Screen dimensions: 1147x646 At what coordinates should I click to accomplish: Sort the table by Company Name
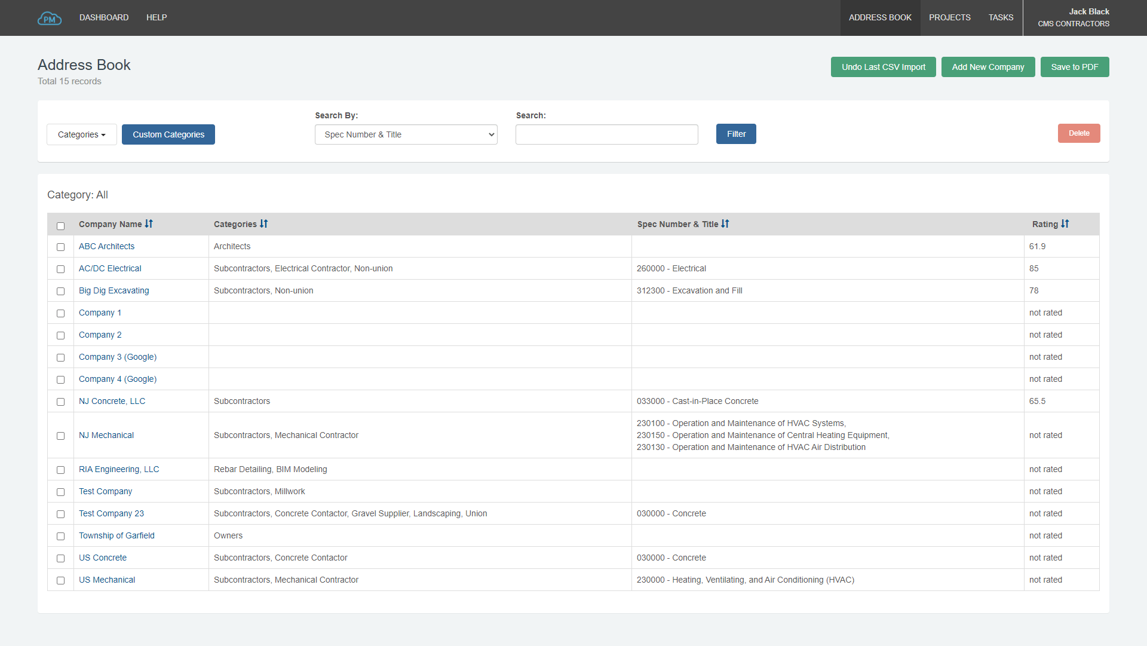pyautogui.click(x=149, y=224)
